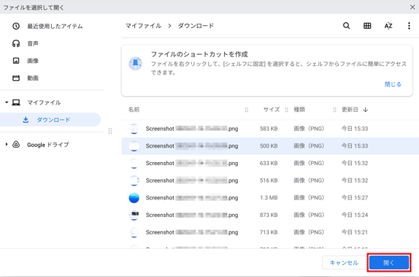Click the sidebar splitter grip handle
The width and height of the screenshot is (419, 277).
(x=110, y=131)
